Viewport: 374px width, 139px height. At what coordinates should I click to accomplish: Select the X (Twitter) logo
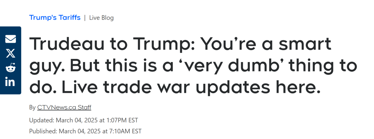coord(10,53)
